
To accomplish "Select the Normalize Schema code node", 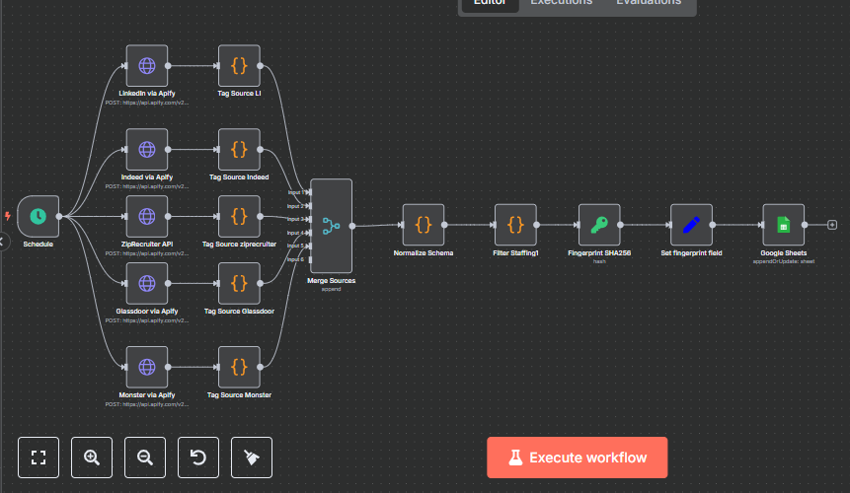I will coord(424,225).
